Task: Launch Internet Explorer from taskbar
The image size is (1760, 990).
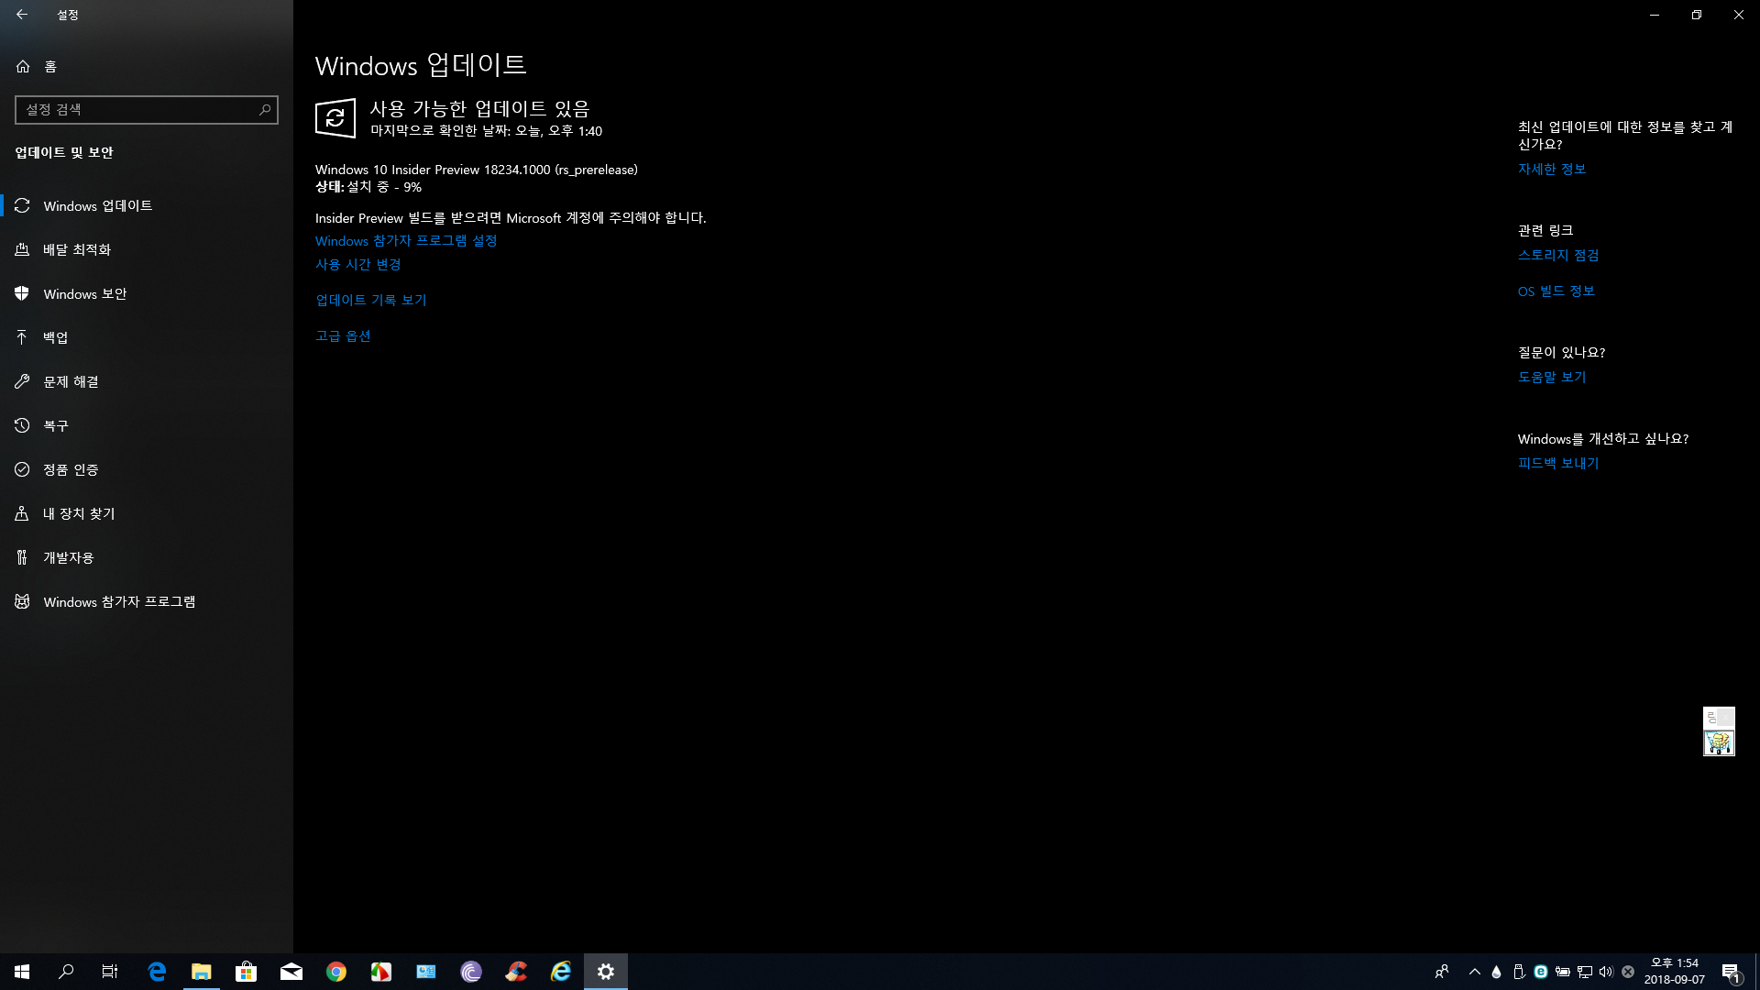Action: [x=561, y=972]
